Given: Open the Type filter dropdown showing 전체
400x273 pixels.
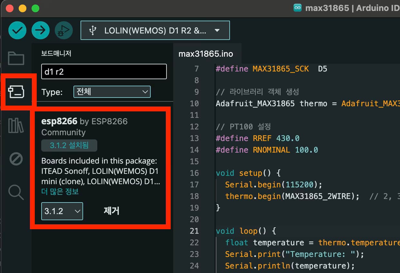Looking at the screenshot, I should 112,92.
